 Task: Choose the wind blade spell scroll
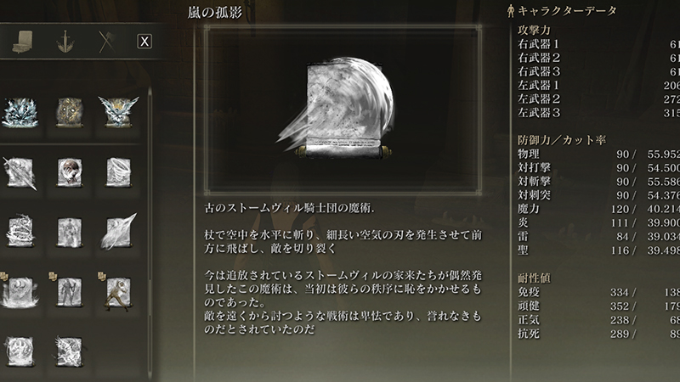pyautogui.click(x=118, y=231)
